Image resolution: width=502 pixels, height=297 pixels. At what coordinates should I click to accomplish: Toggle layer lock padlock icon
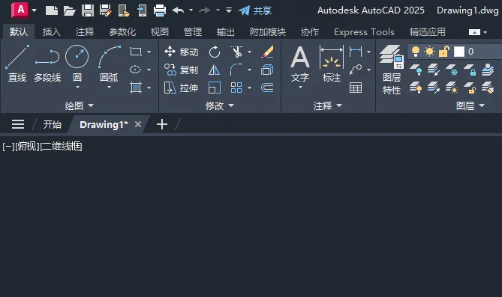tap(444, 52)
